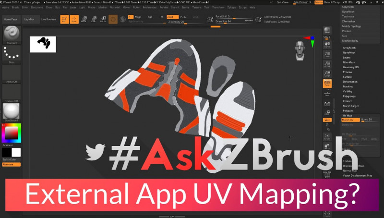Image resolution: width=384 pixels, height=218 pixels.
Task: Select the Draw mode button
Action: (x=74, y=19)
